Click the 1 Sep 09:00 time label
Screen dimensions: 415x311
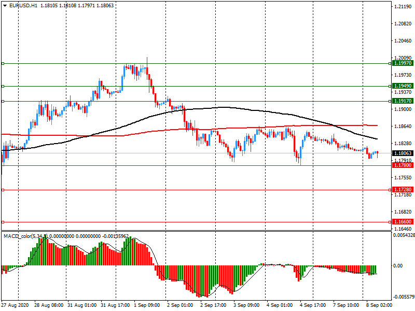147,305
